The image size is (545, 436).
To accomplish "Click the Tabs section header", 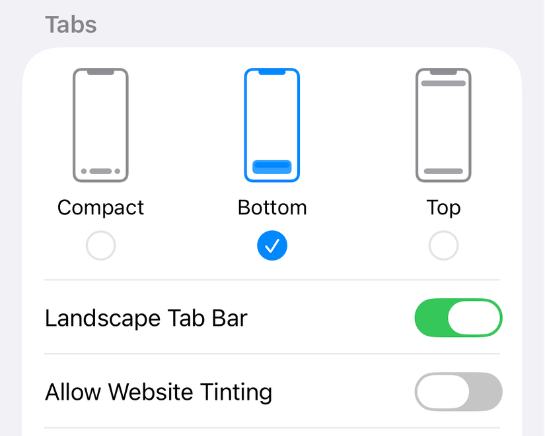I will point(70,24).
